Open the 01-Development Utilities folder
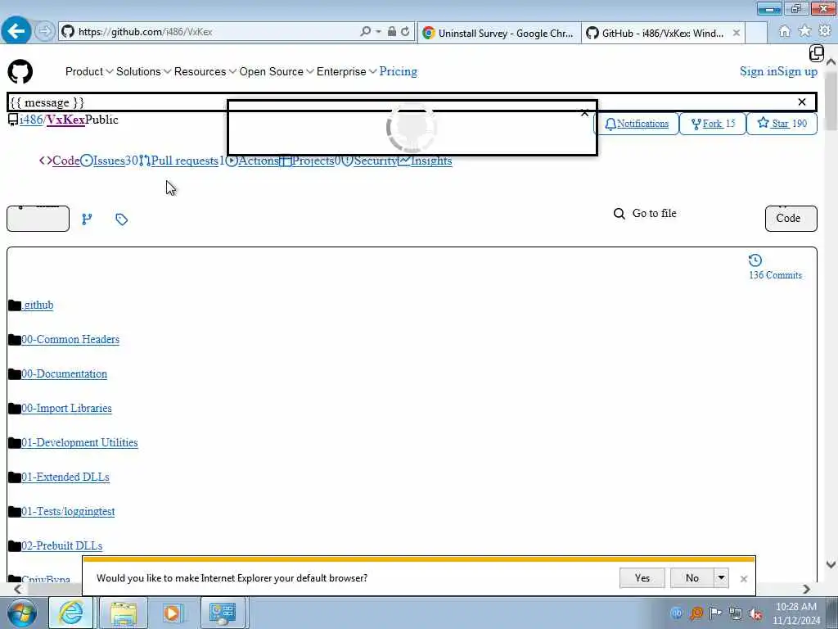 79,443
